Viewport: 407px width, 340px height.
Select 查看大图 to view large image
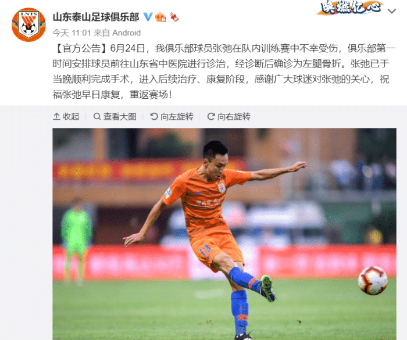click(115, 117)
